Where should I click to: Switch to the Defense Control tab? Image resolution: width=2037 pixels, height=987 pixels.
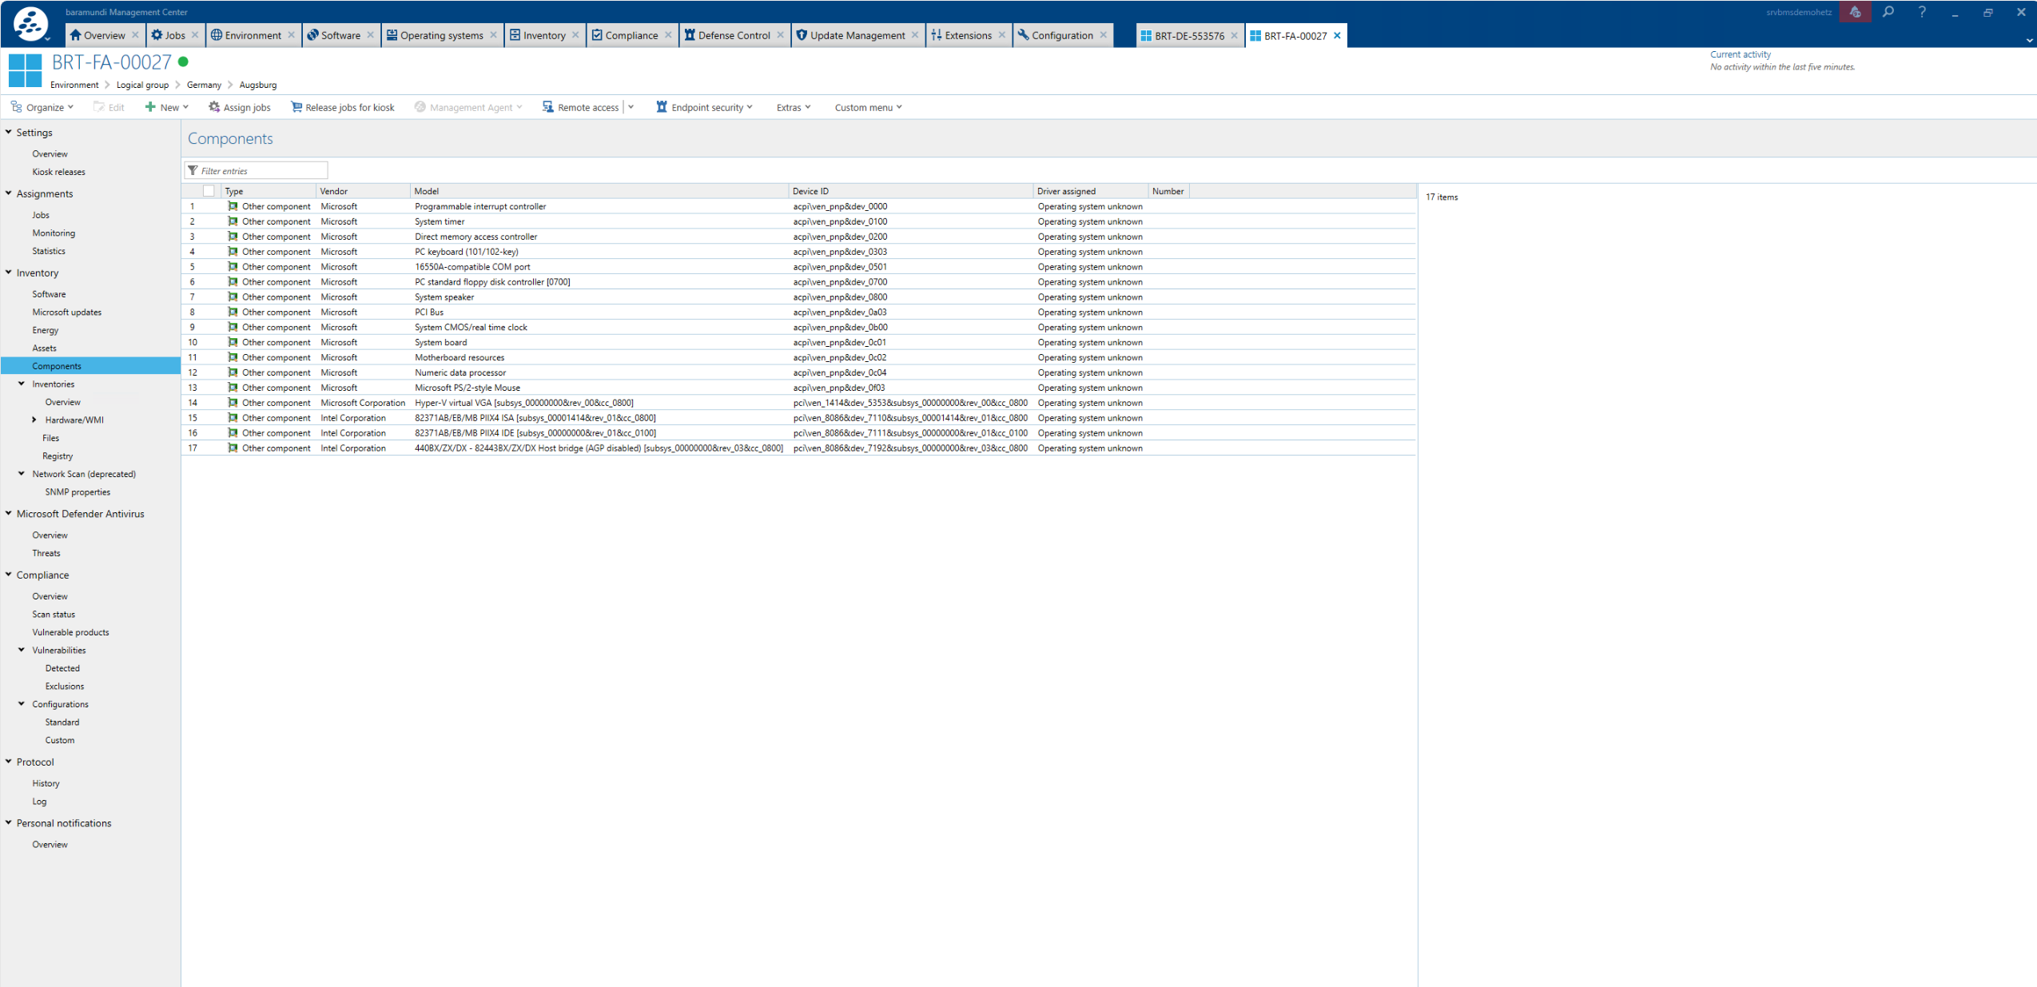(x=733, y=35)
